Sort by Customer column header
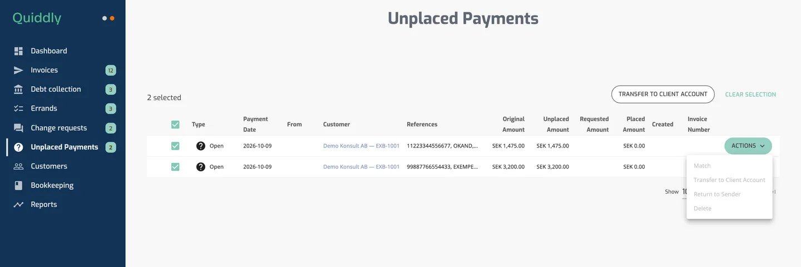 tap(337, 125)
